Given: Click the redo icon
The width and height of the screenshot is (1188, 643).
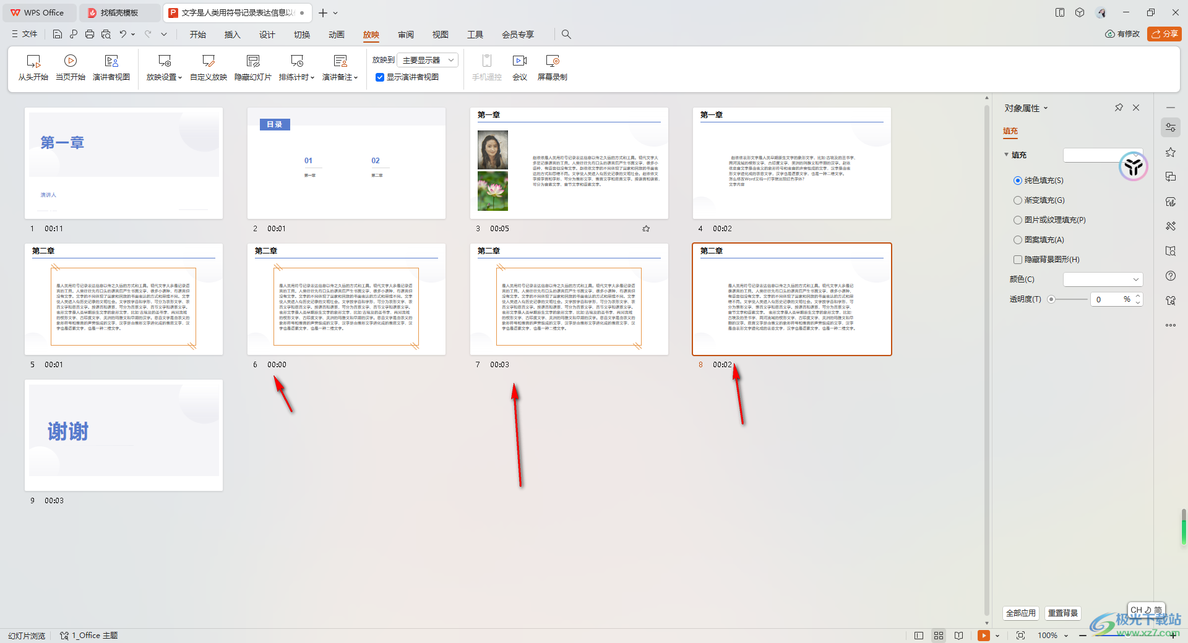Looking at the screenshot, I should tap(148, 34).
